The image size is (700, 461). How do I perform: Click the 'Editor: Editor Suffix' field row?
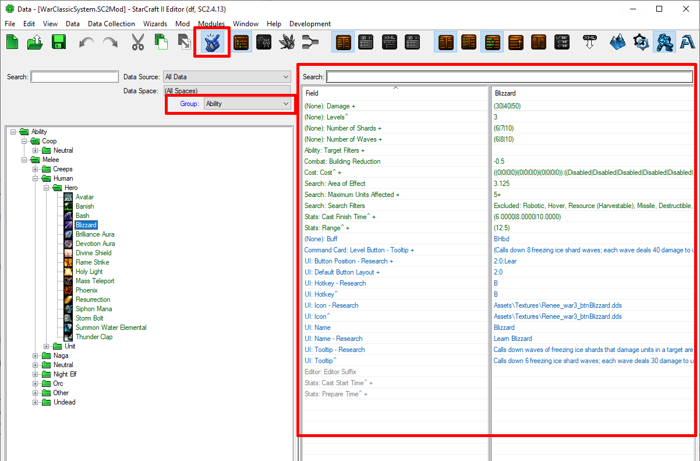coord(395,372)
